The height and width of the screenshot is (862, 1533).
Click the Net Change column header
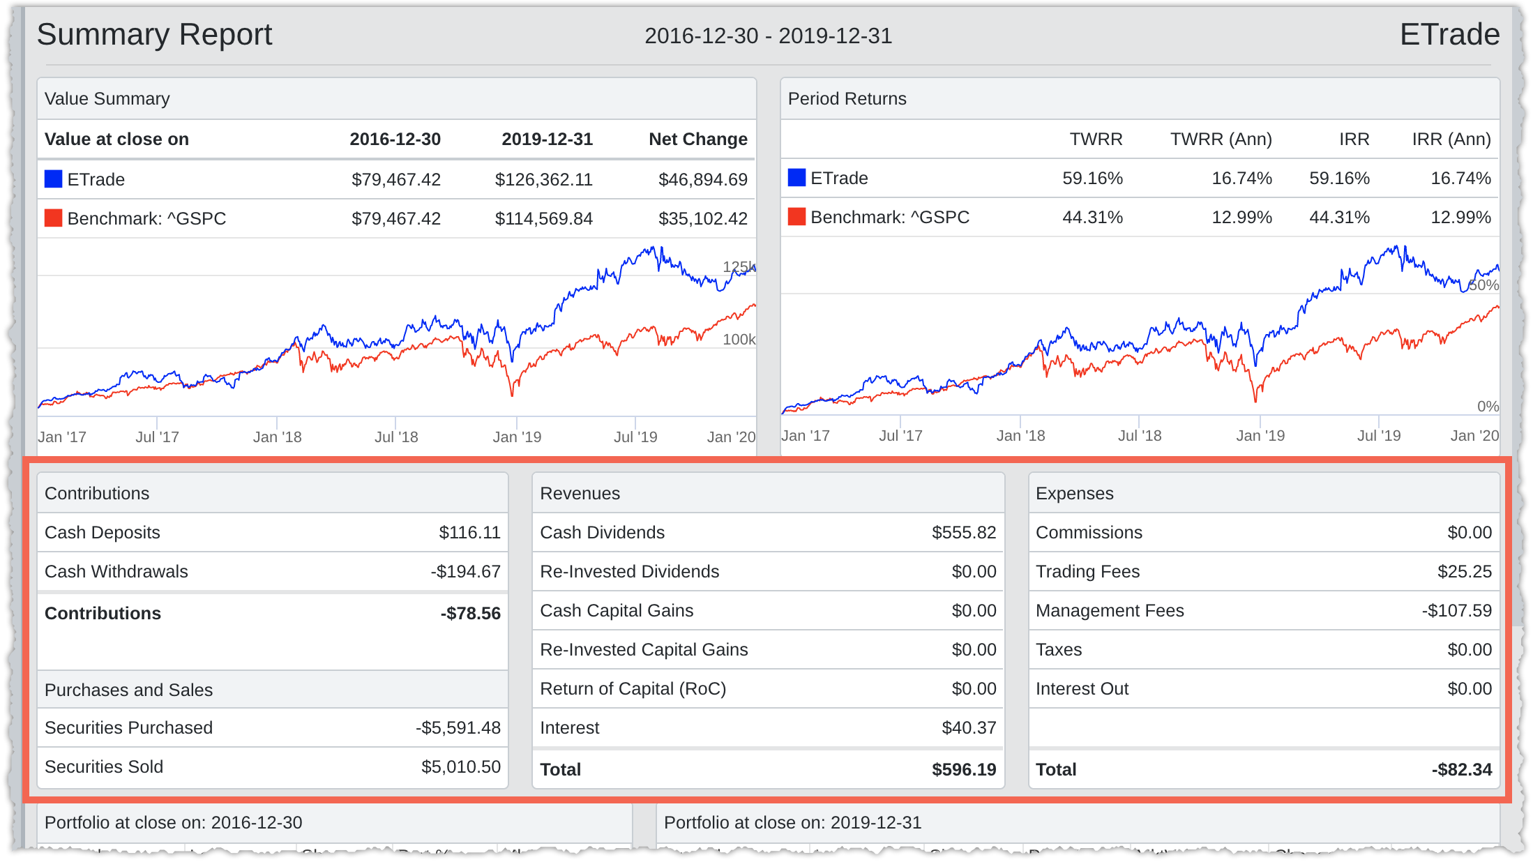tap(697, 139)
